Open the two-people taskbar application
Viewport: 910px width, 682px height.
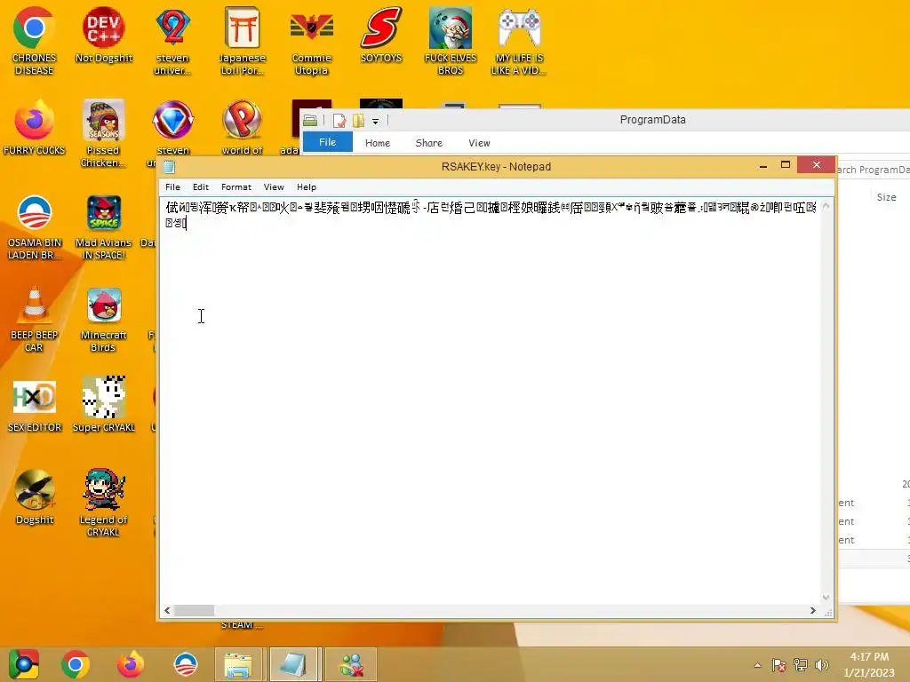pyautogui.click(x=351, y=664)
